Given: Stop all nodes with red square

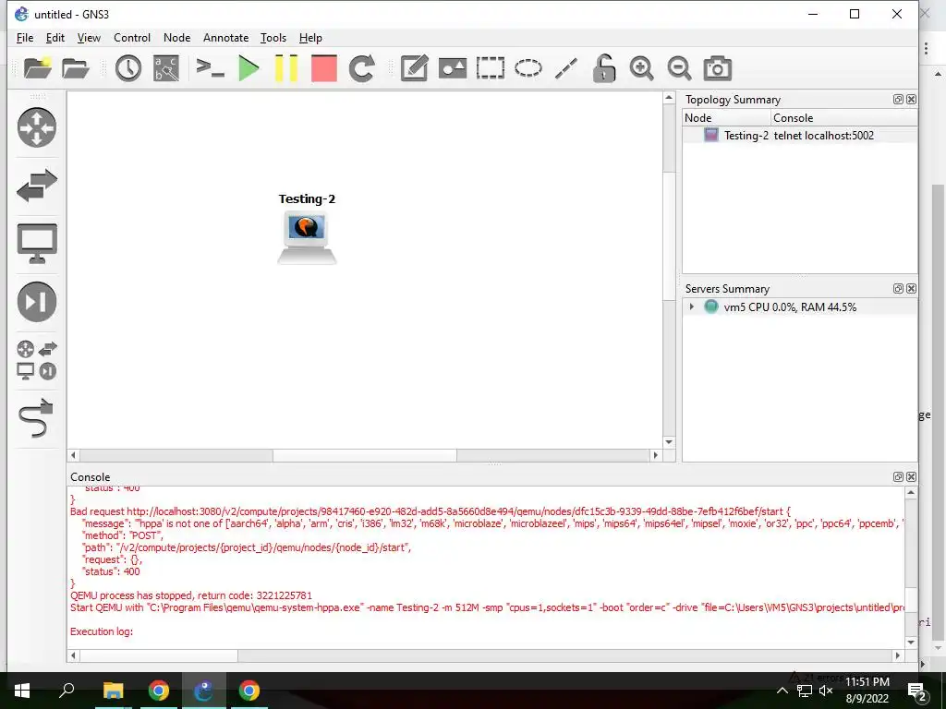Looking at the screenshot, I should pos(324,68).
